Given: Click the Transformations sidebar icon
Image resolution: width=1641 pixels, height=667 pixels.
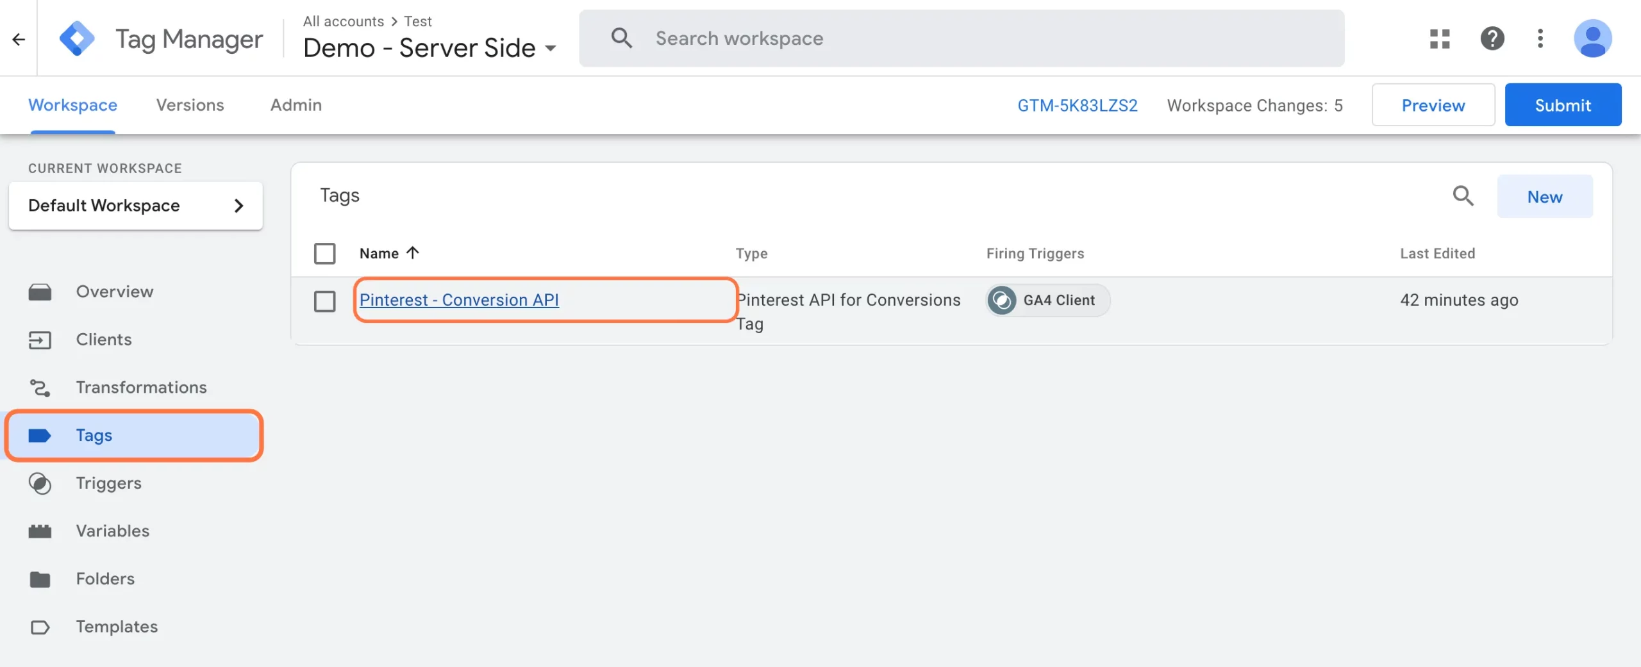Looking at the screenshot, I should (x=40, y=388).
